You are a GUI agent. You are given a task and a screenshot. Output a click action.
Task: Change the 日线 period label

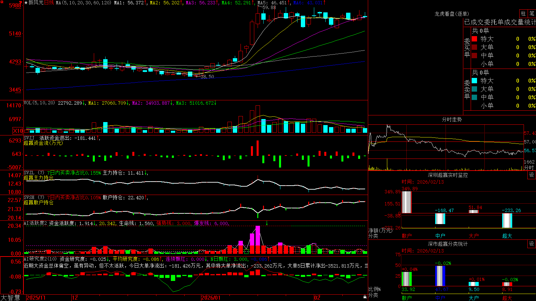point(49,3)
